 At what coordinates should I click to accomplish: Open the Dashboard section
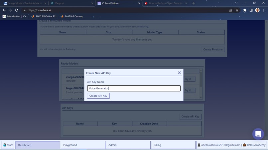38,145
